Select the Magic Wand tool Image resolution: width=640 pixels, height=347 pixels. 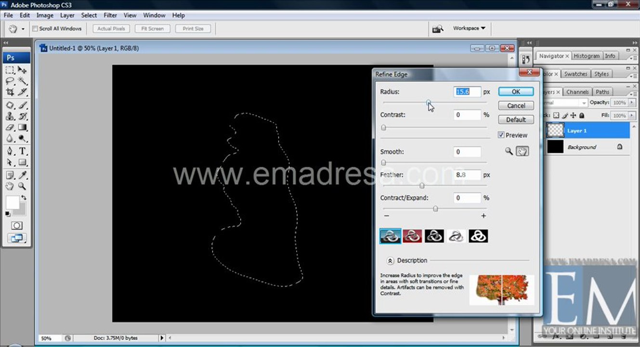click(x=22, y=81)
